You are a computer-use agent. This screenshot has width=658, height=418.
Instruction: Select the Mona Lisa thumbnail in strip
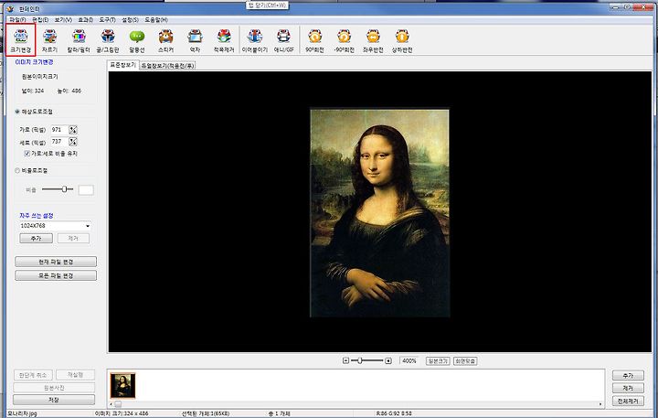122,385
